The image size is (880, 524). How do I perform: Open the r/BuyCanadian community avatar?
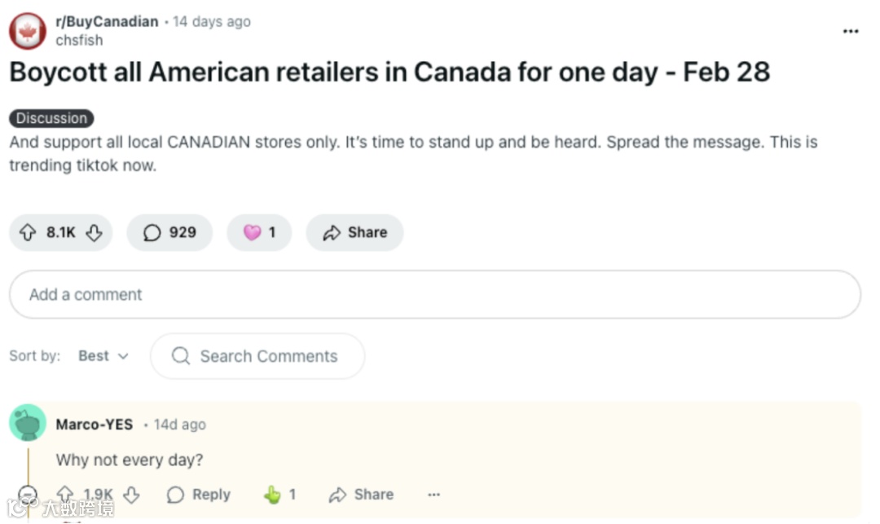(27, 31)
